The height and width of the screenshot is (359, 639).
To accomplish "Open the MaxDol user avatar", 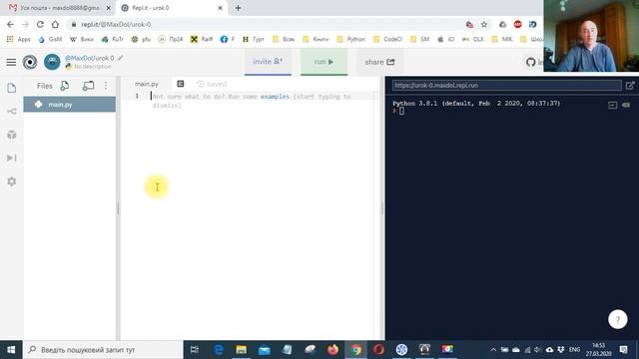I will pyautogui.click(x=52, y=62).
